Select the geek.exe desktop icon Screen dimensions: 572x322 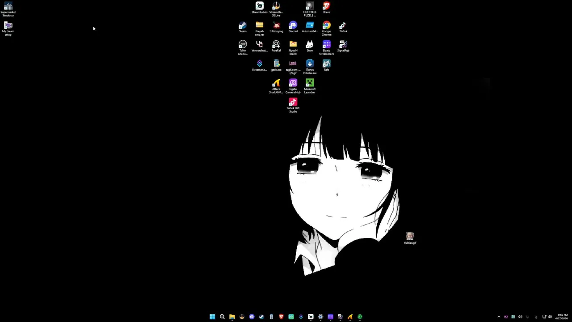click(276, 66)
